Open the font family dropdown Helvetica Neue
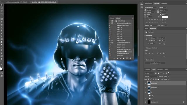This screenshot has height=105, width=187. click(x=151, y=7)
